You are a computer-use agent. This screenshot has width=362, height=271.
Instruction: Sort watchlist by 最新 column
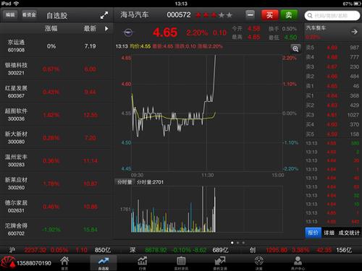[x=90, y=29]
